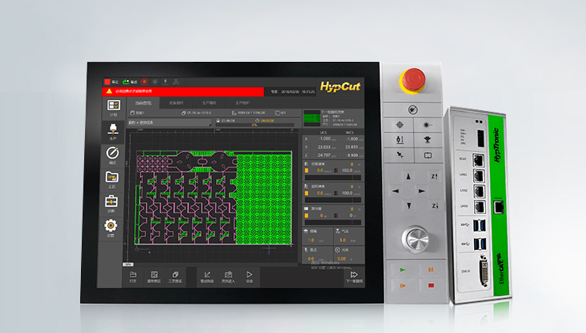The width and height of the screenshot is (586, 333).
Task: Select the Production (生产) laser head icon
Action: point(112,128)
